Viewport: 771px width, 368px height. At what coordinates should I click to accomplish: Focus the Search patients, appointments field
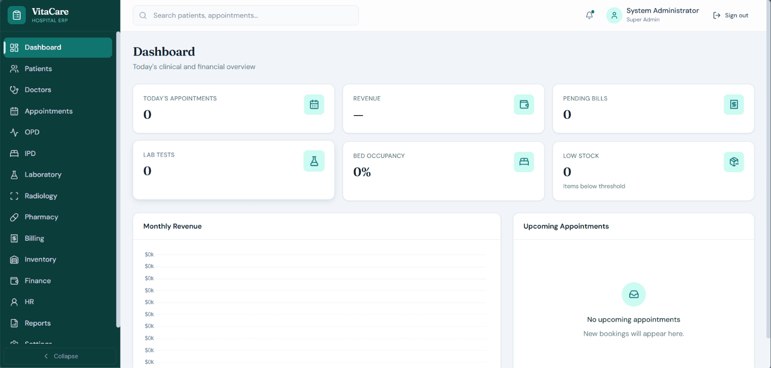point(246,16)
